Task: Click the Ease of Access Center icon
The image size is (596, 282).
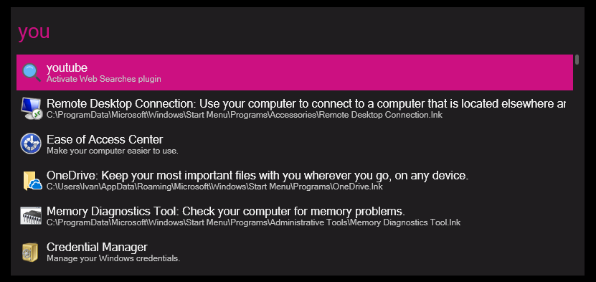Action: click(x=30, y=144)
